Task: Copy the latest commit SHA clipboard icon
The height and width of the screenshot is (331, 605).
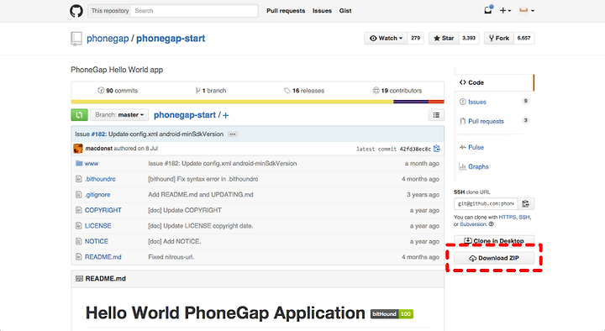Action: [437, 149]
